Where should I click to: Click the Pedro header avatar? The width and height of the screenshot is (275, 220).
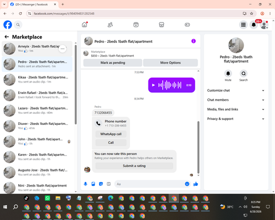point(89,41)
